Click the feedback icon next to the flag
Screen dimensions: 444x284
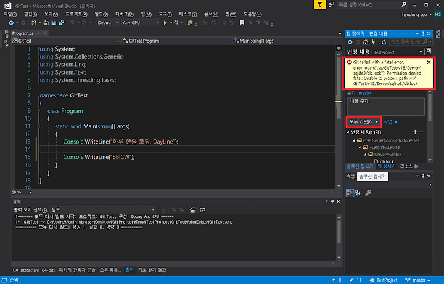tap(331, 4)
